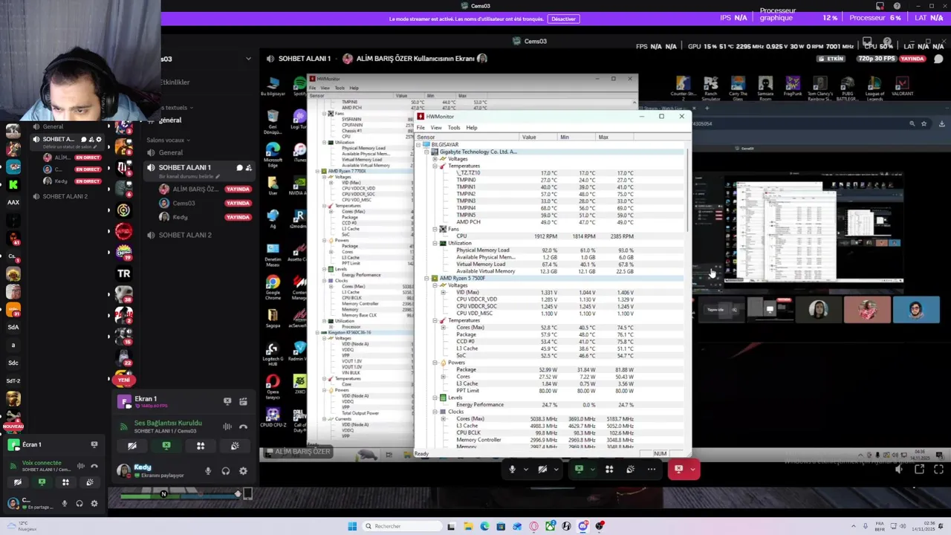The image size is (951, 535).
Task: Open local user settings gear
Action: (94, 503)
